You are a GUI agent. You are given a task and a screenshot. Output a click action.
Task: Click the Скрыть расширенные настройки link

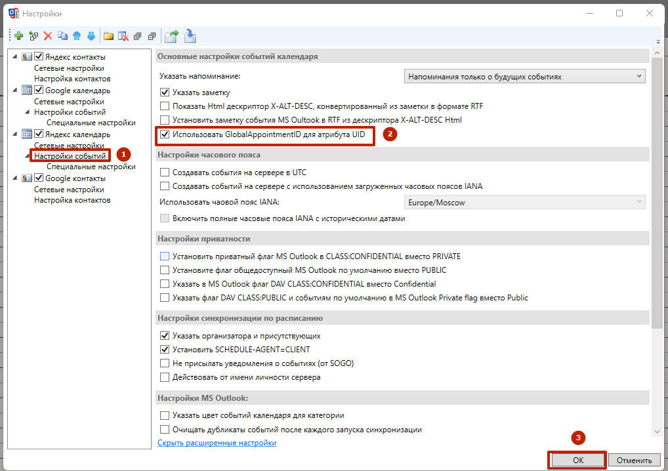pos(217,443)
